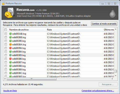Toggle the select-all checkbox in the header
Image resolution: width=120 pixels, height=94 pixels.
coord(5,30)
